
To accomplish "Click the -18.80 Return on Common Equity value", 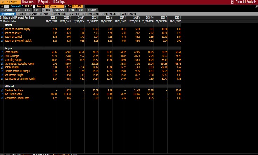I will click(164, 29).
